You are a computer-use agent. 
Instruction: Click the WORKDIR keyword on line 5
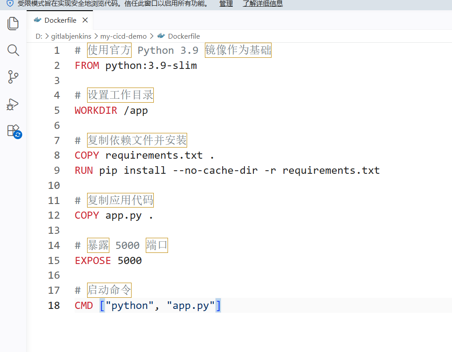pyautogui.click(x=96, y=110)
